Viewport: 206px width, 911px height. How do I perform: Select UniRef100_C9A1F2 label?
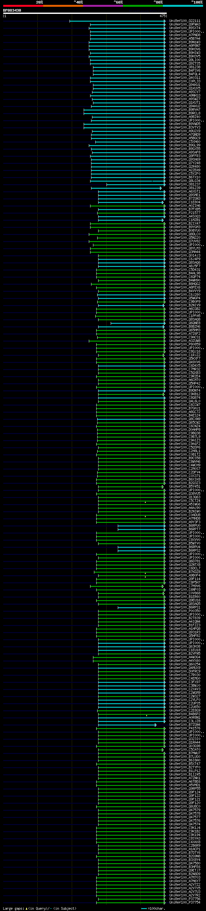tap(184, 444)
